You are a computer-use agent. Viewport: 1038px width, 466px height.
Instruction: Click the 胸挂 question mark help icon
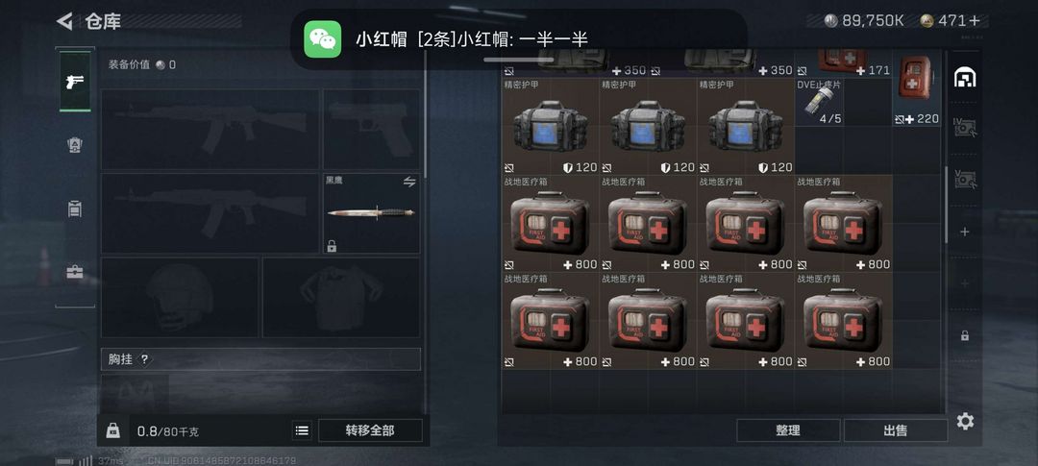tap(144, 359)
